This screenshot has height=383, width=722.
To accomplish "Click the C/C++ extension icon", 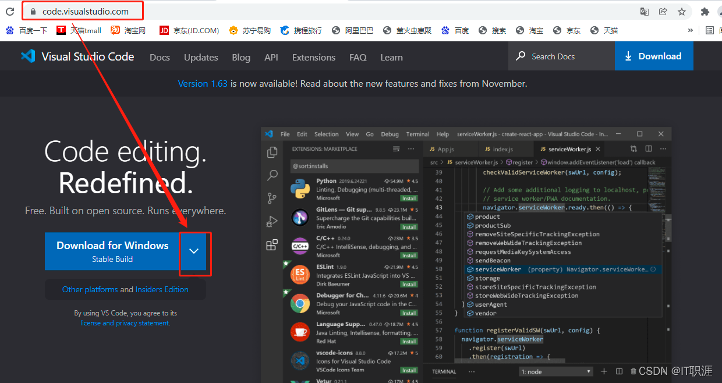I will 300,246.
